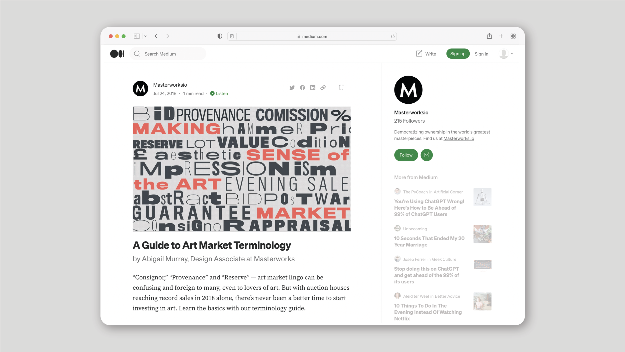The height and width of the screenshot is (352, 625).
Task: Open user avatar dropdown menu
Action: (506, 54)
